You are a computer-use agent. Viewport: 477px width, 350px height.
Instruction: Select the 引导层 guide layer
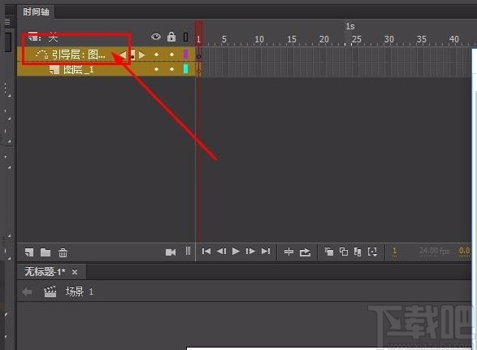106,55
